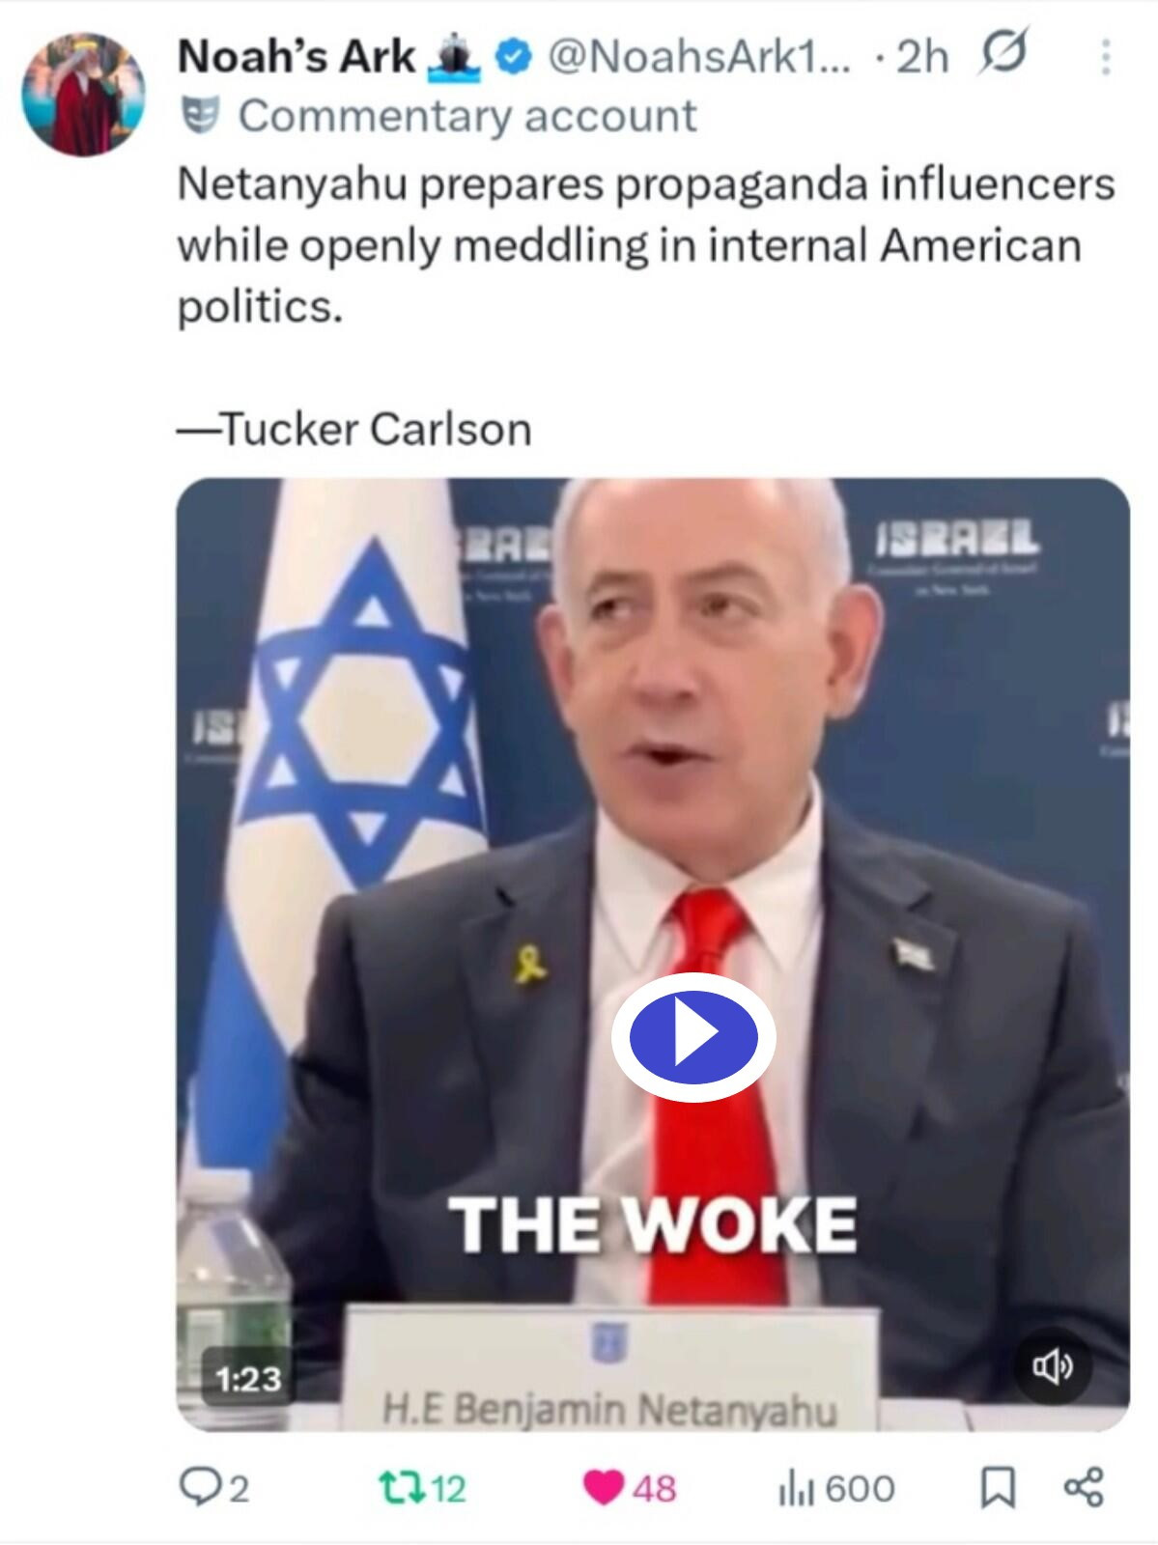The image size is (1158, 1545).
Task: Open the three-dot more options menu
Action: (x=1106, y=58)
